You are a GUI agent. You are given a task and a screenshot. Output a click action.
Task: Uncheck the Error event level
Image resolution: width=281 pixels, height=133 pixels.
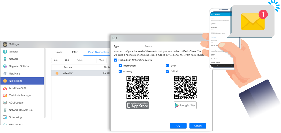168,66
